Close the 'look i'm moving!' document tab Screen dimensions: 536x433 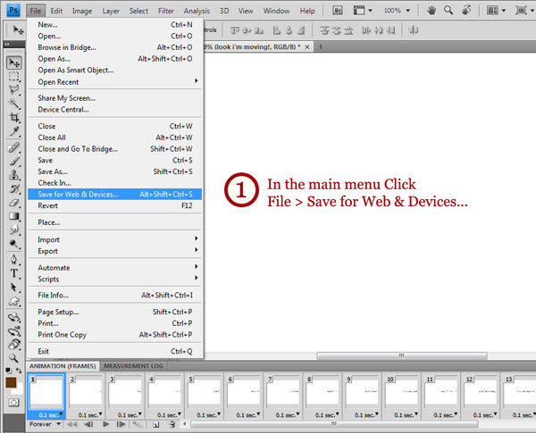pyautogui.click(x=307, y=46)
